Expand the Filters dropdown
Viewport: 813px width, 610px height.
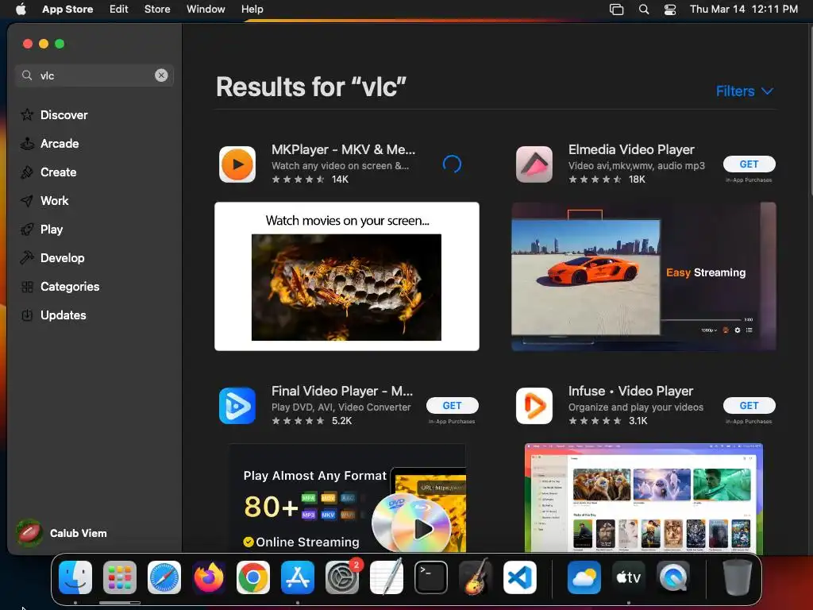pos(745,91)
